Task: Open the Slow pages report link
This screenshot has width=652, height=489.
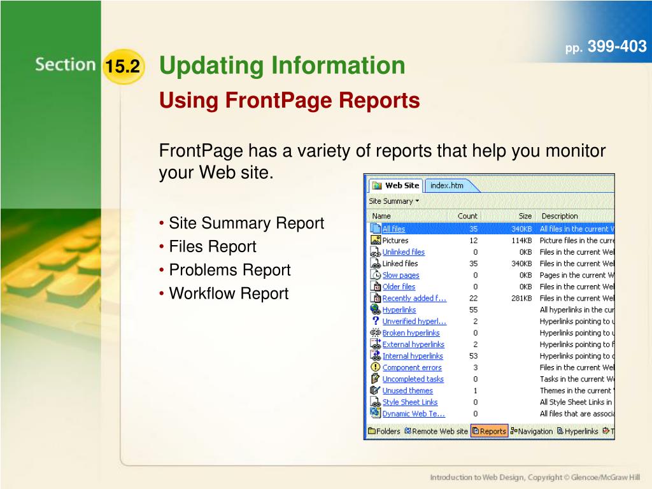Action: 401,275
